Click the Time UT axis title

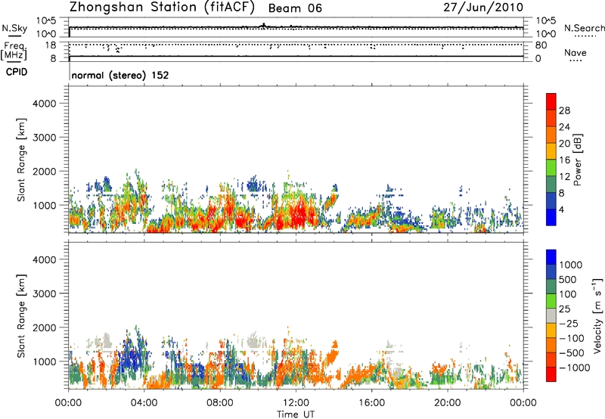pyautogui.click(x=296, y=414)
